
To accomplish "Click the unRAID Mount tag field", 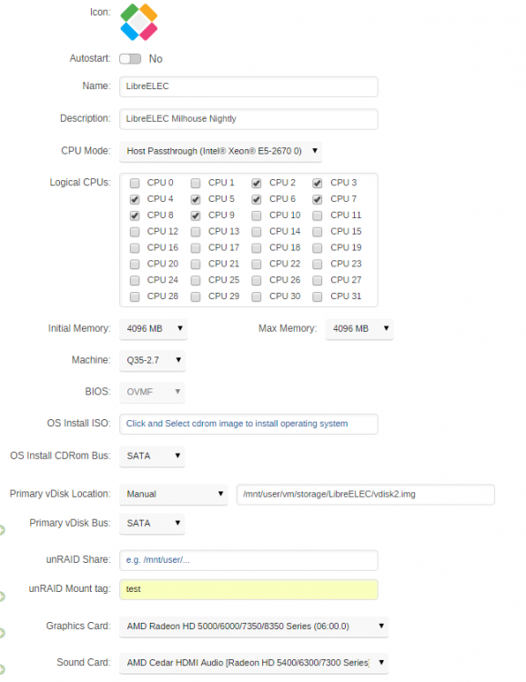I will (x=248, y=589).
